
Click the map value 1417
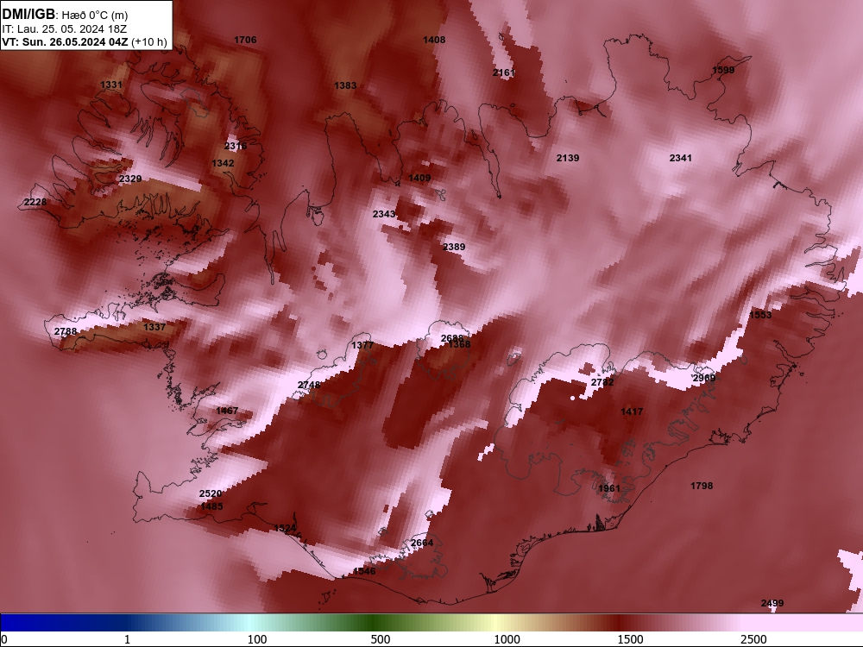coord(632,411)
